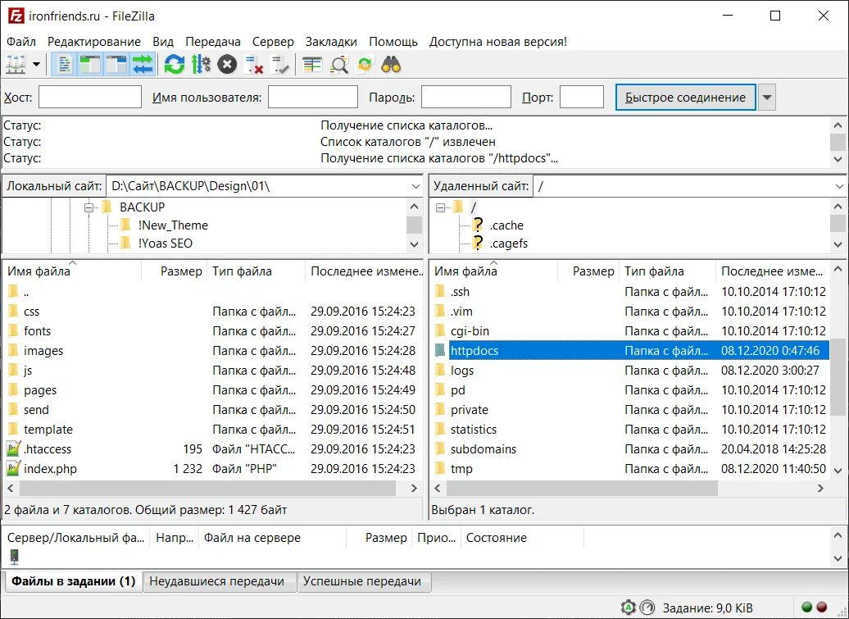Image resolution: width=849 pixels, height=619 pixels.
Task: Select the local images folder
Action: point(43,351)
